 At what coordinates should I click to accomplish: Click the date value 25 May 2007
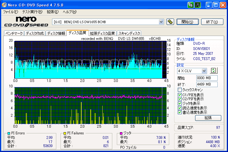(203, 54)
